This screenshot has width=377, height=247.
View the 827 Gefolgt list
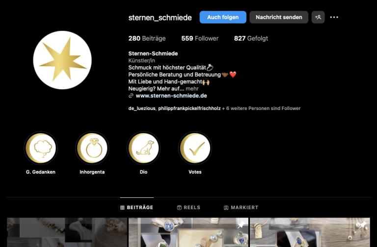251,38
